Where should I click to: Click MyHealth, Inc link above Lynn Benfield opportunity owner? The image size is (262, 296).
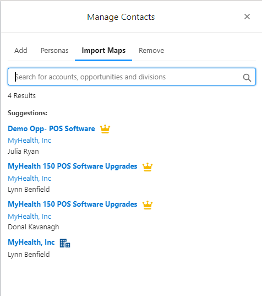coord(29,179)
